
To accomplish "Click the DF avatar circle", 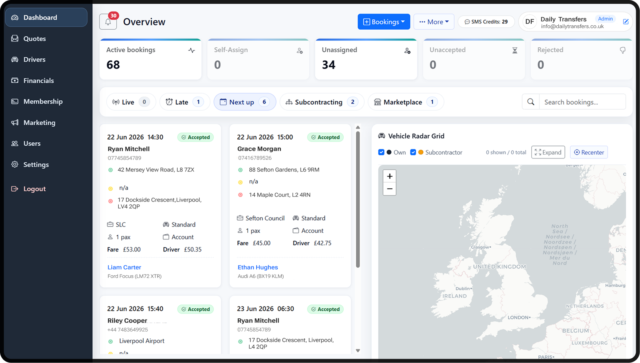I will [x=530, y=22].
